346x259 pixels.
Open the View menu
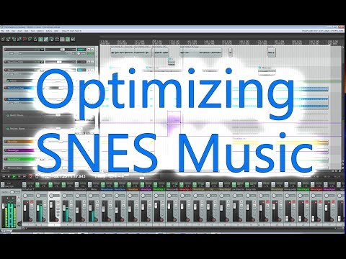pyautogui.click(x=13, y=31)
